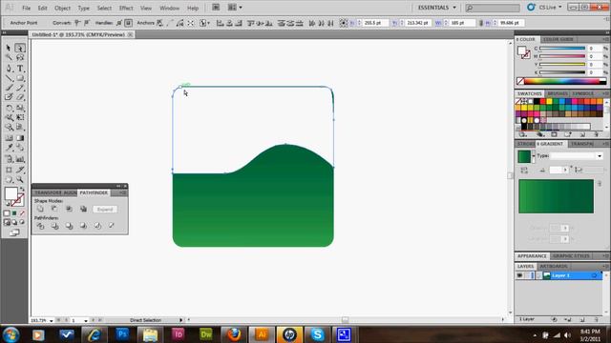Select the Rotate tool
The width and height of the screenshot is (611, 343).
(x=9, y=108)
